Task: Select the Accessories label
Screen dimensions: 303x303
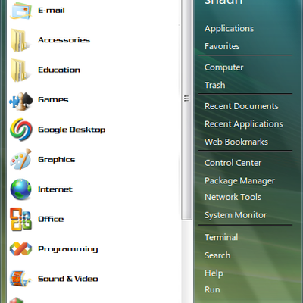Action: [64, 40]
